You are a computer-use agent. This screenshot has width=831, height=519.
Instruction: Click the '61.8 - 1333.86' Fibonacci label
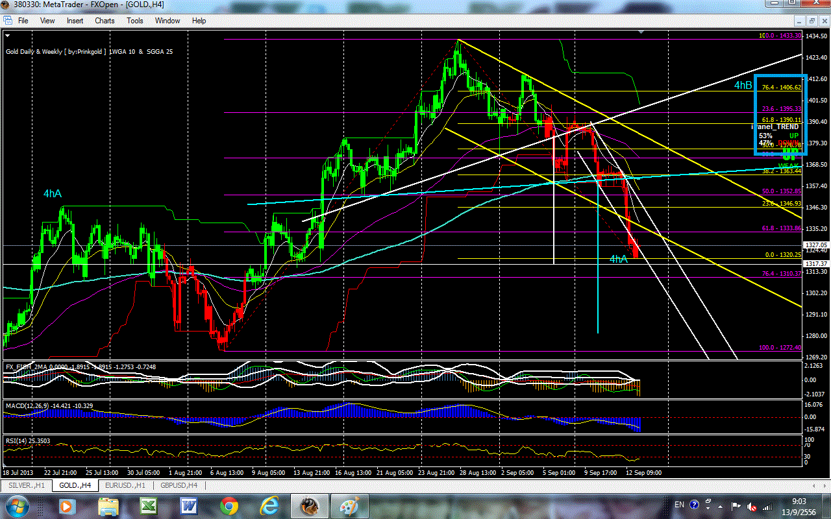782,228
